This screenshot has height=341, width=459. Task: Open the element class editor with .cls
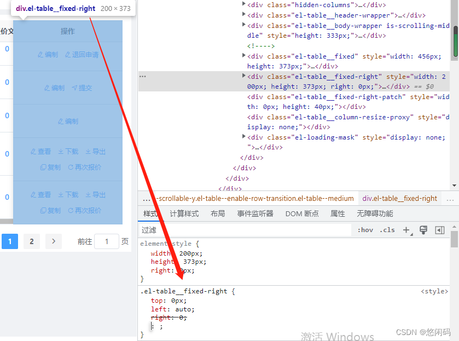pos(388,230)
